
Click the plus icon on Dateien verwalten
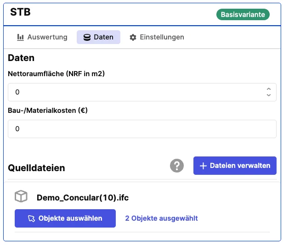click(203, 166)
